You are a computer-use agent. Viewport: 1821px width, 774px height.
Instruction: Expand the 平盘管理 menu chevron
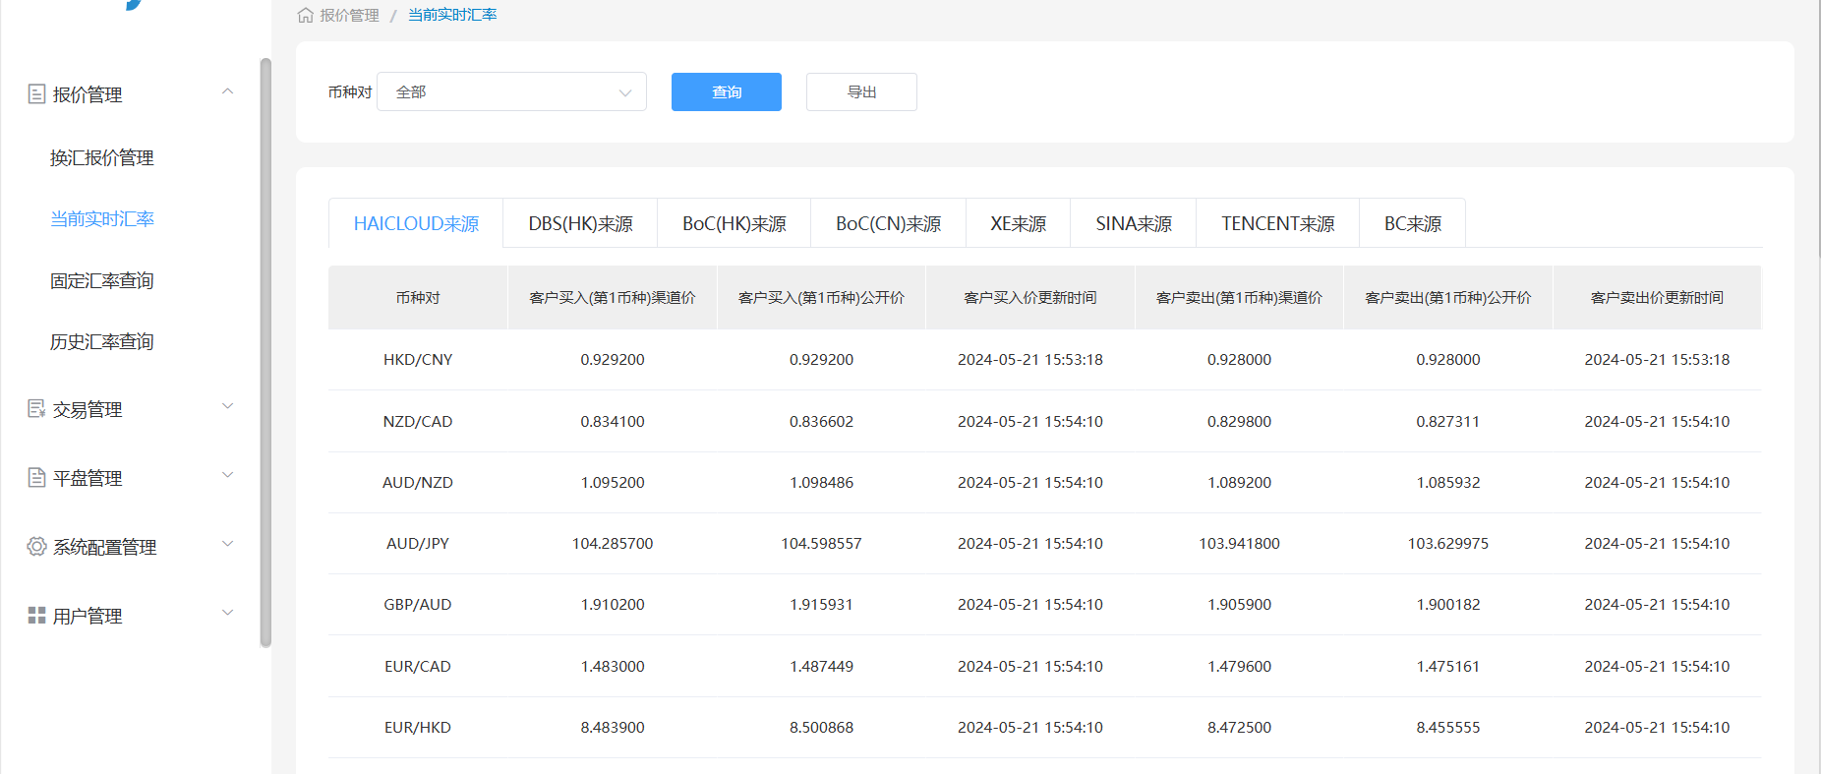point(227,475)
